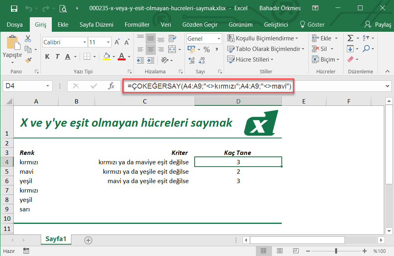Click the Copy icon in Pano group
Image resolution: width=394 pixels, height=256 pixels.
pos(28,49)
